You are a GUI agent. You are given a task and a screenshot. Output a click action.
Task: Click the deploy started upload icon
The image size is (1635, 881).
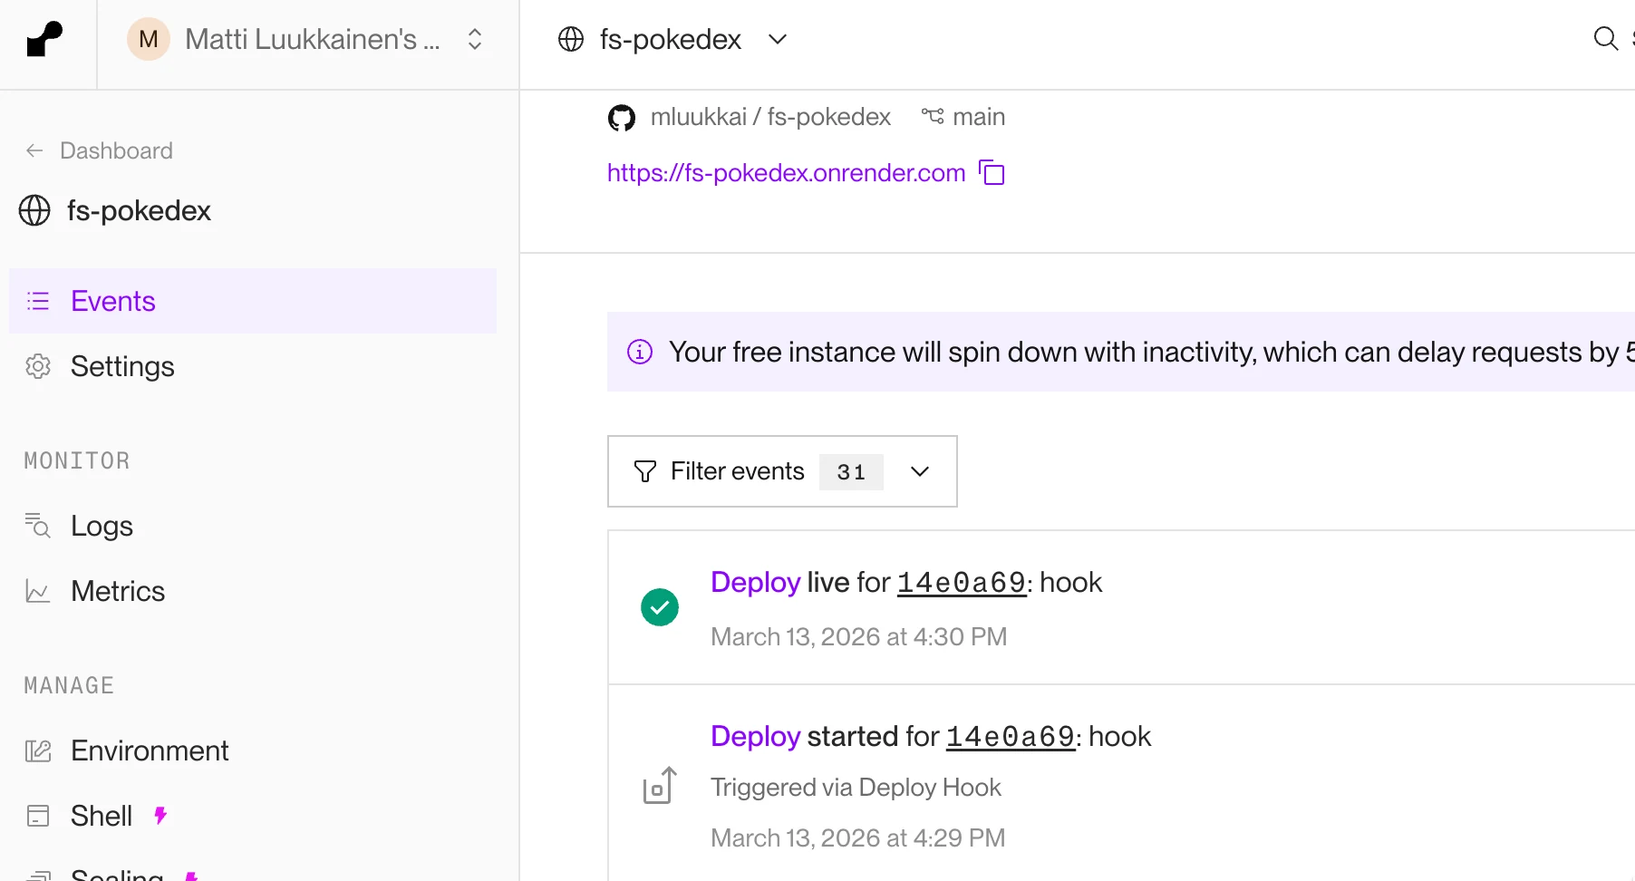pyautogui.click(x=660, y=785)
